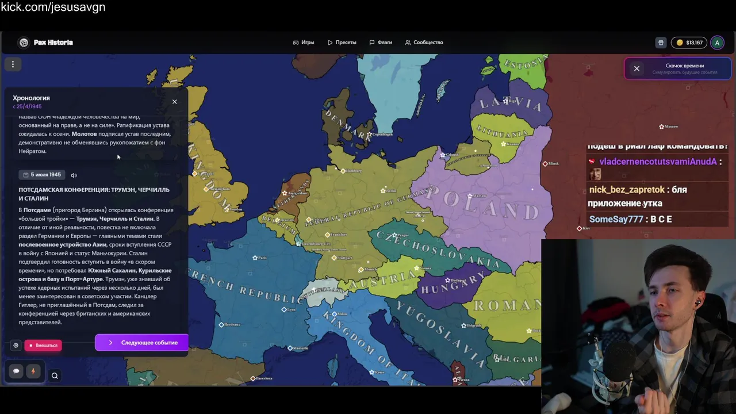
Task: Click the Вмешаться button
Action: [x=43, y=346]
